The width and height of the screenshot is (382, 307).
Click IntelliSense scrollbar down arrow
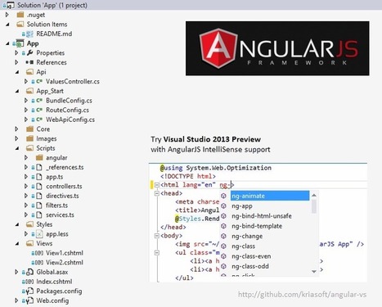(314, 272)
